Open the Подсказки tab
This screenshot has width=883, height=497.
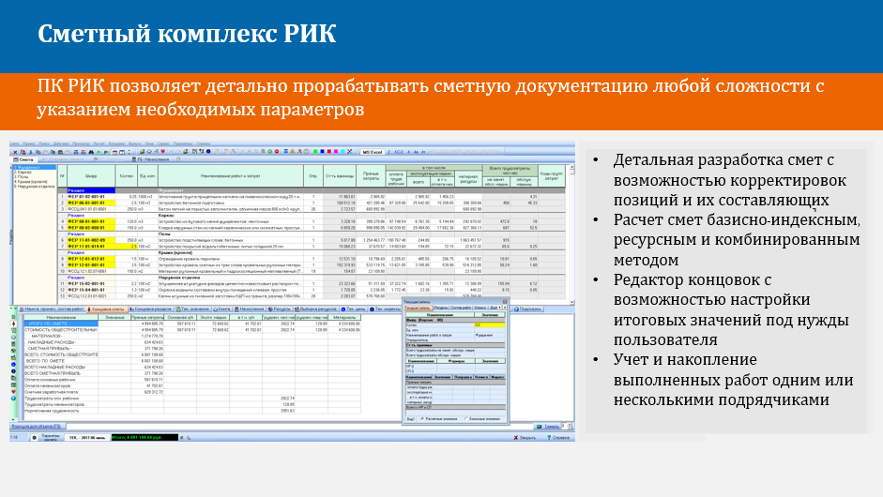pos(529,309)
